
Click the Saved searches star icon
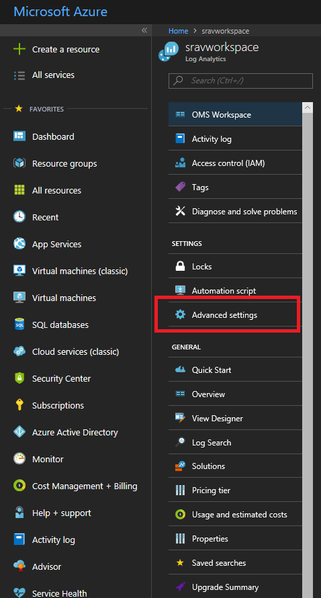click(x=180, y=562)
